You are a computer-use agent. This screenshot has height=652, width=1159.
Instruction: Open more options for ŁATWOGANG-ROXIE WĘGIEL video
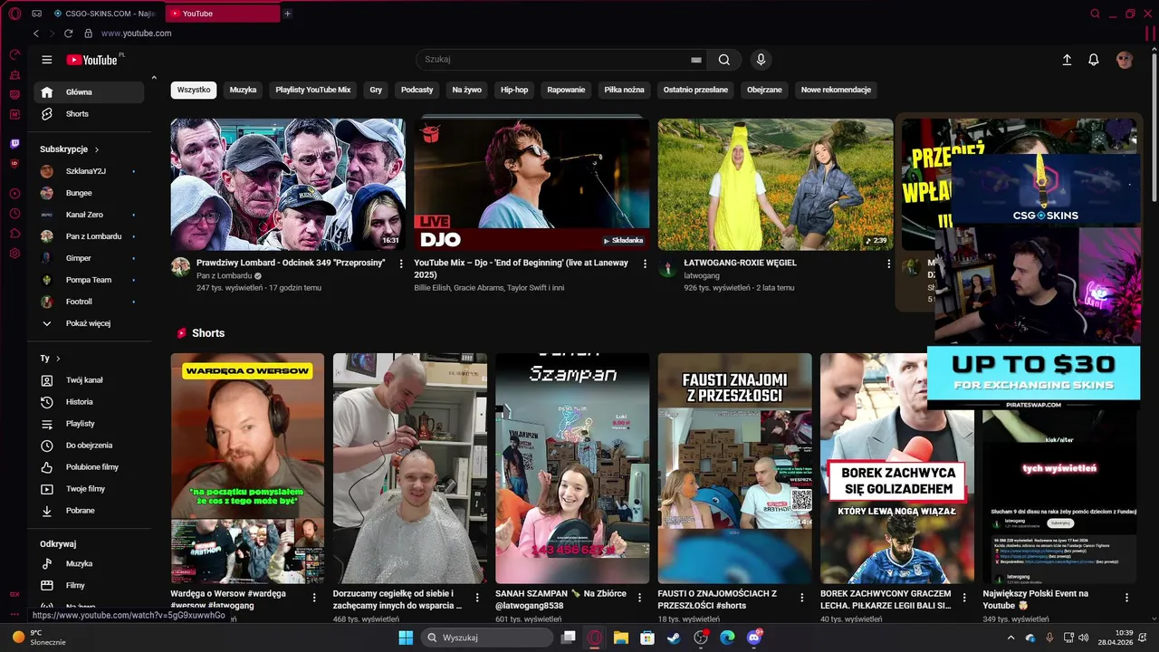888,264
